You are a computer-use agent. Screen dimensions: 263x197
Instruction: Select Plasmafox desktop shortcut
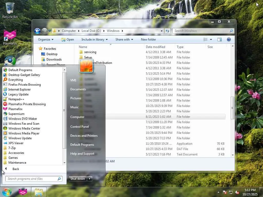click(x=10, y=37)
